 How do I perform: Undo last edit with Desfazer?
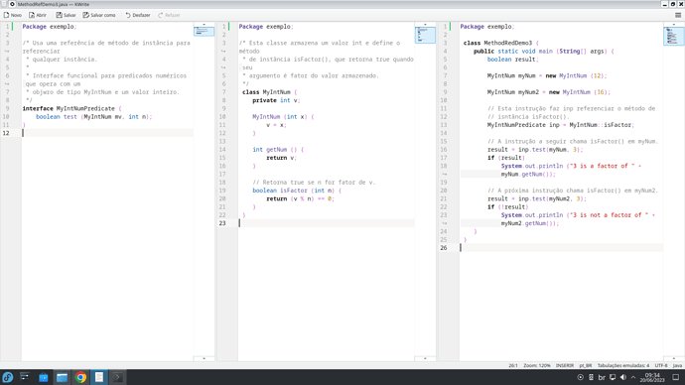pos(138,15)
